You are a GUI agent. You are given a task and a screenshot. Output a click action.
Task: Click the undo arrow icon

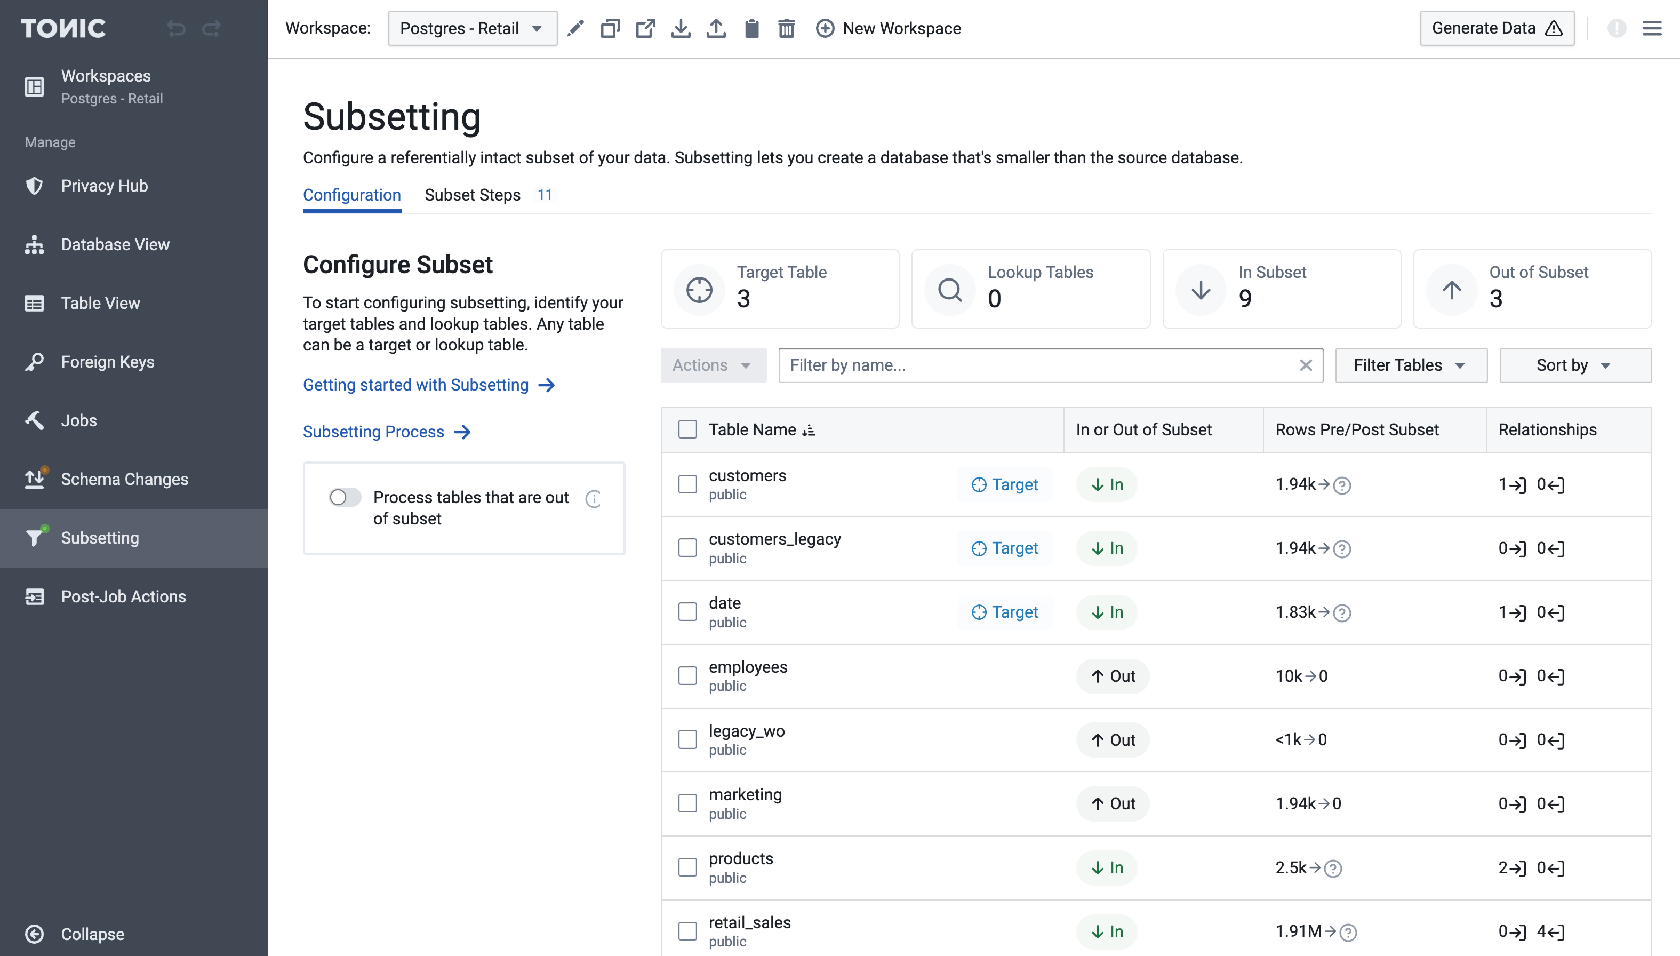click(176, 28)
